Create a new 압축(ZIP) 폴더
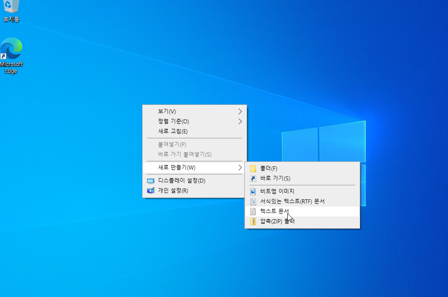The width and height of the screenshot is (448, 297). pos(302,222)
